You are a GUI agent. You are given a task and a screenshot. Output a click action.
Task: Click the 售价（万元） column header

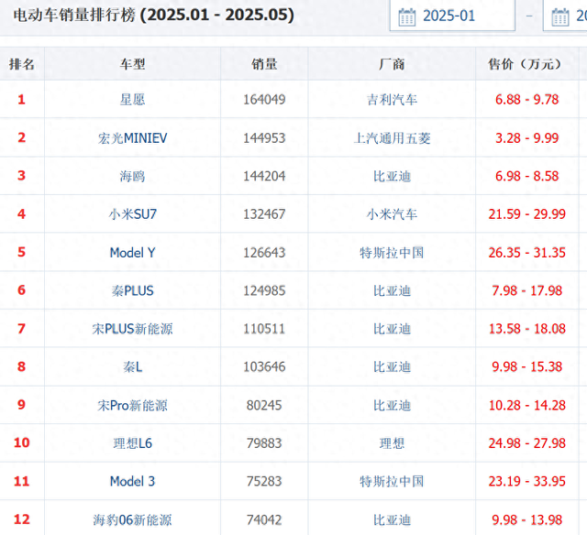pyautogui.click(x=527, y=64)
